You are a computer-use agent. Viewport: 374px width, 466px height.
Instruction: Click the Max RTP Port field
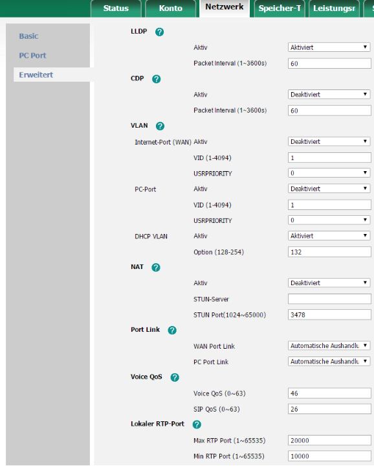(x=329, y=441)
